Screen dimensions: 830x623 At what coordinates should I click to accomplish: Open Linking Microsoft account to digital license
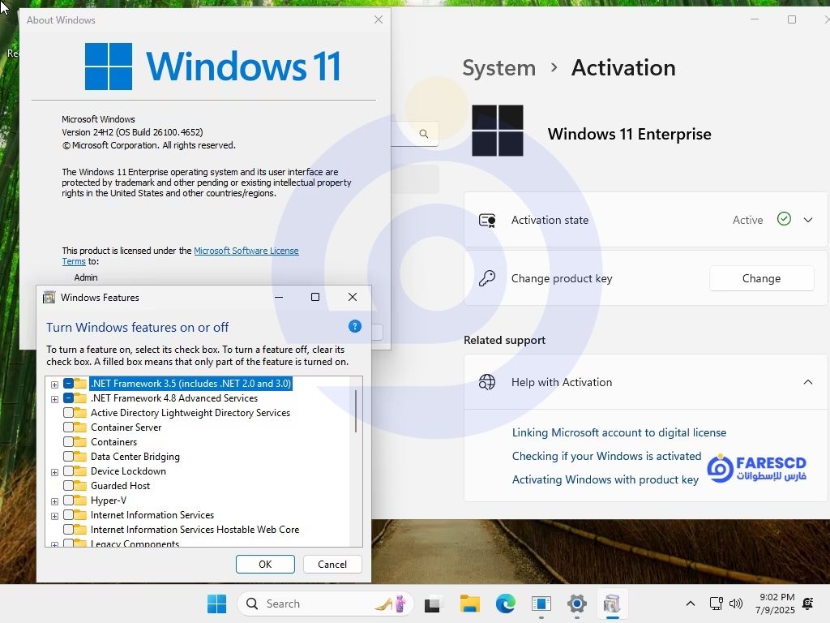point(618,432)
